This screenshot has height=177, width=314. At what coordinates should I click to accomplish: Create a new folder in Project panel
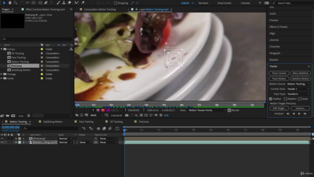pyautogui.click(x=8, y=116)
